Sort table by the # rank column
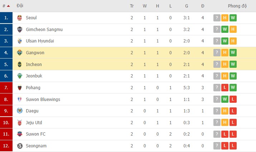The height and width of the screenshot is (152, 256). [x=6, y=6]
